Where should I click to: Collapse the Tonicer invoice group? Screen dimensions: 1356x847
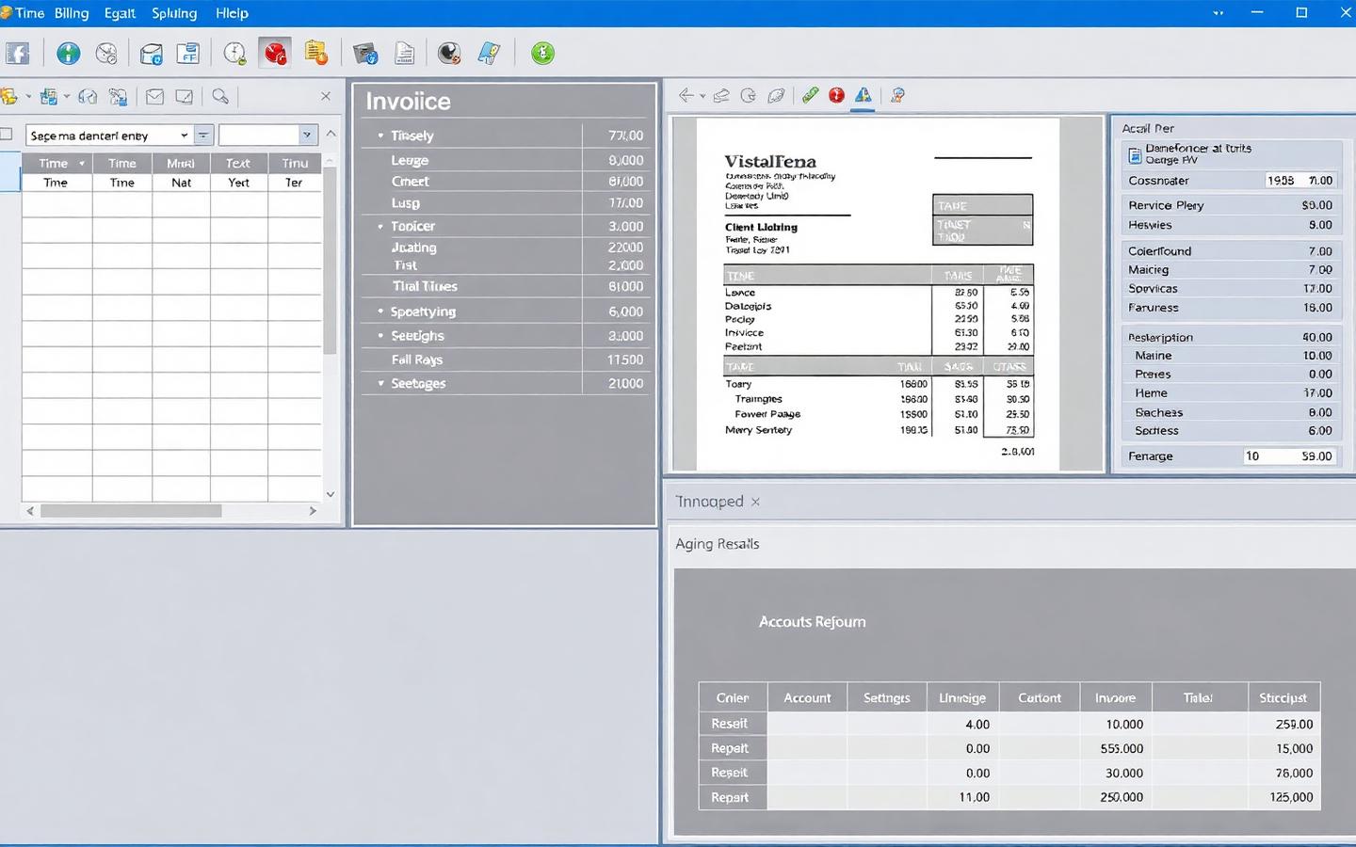click(380, 227)
